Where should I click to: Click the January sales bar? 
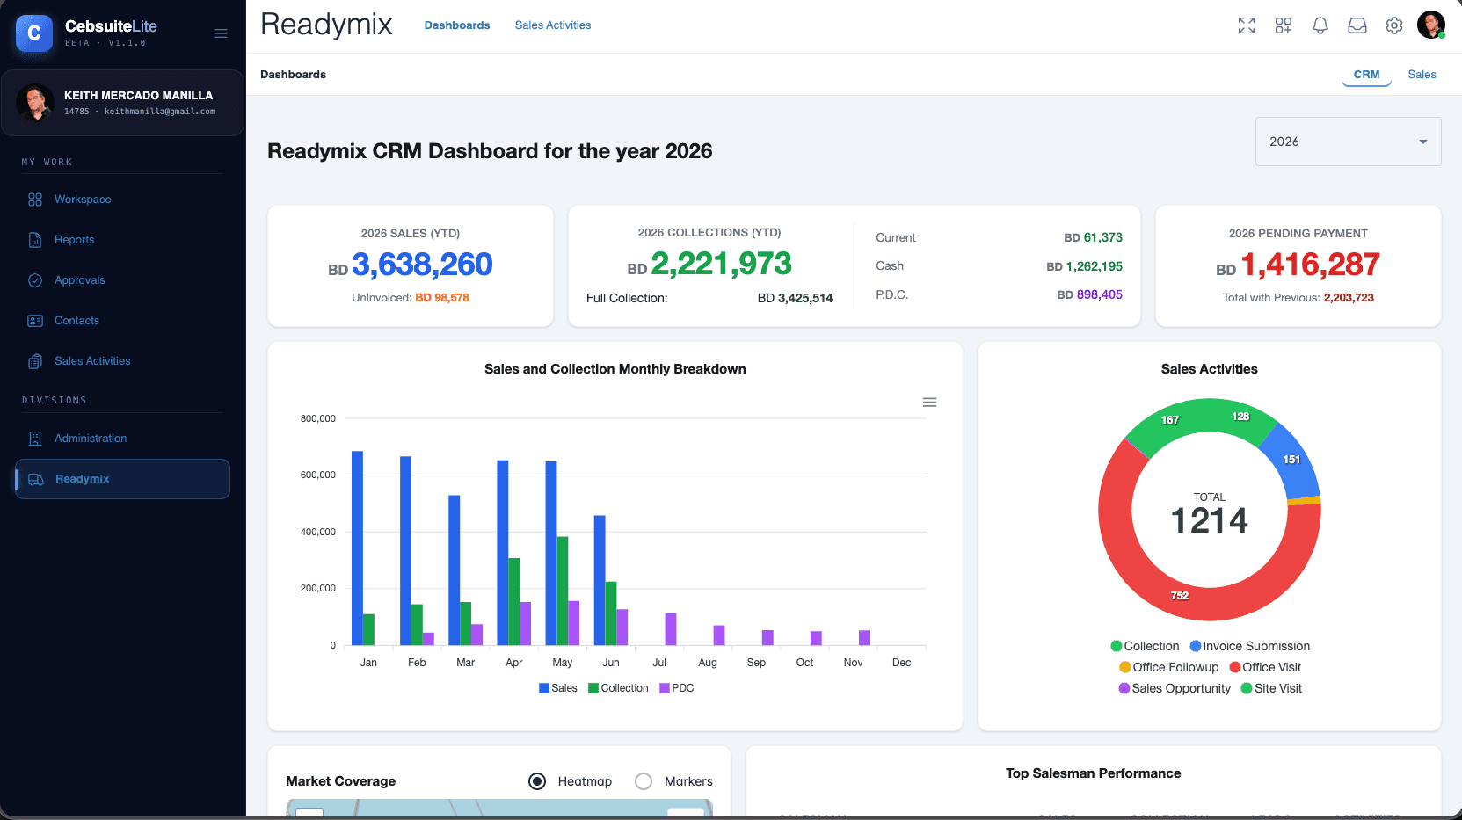click(x=357, y=548)
